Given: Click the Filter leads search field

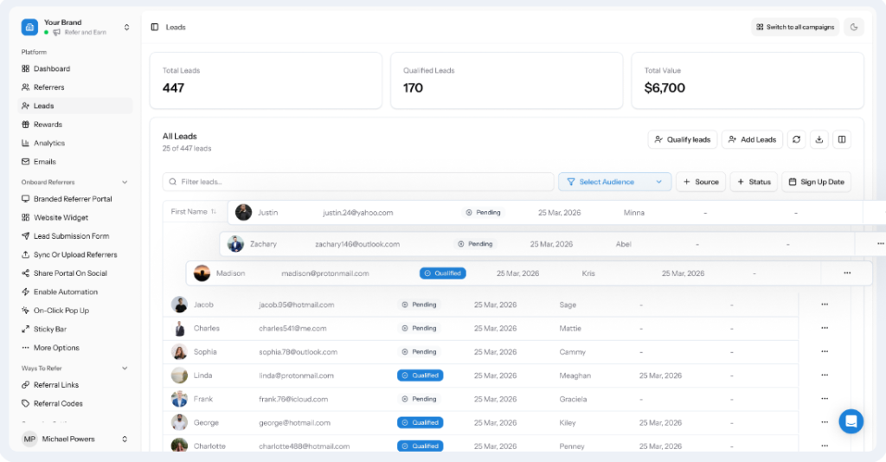Looking at the screenshot, I should (x=358, y=182).
